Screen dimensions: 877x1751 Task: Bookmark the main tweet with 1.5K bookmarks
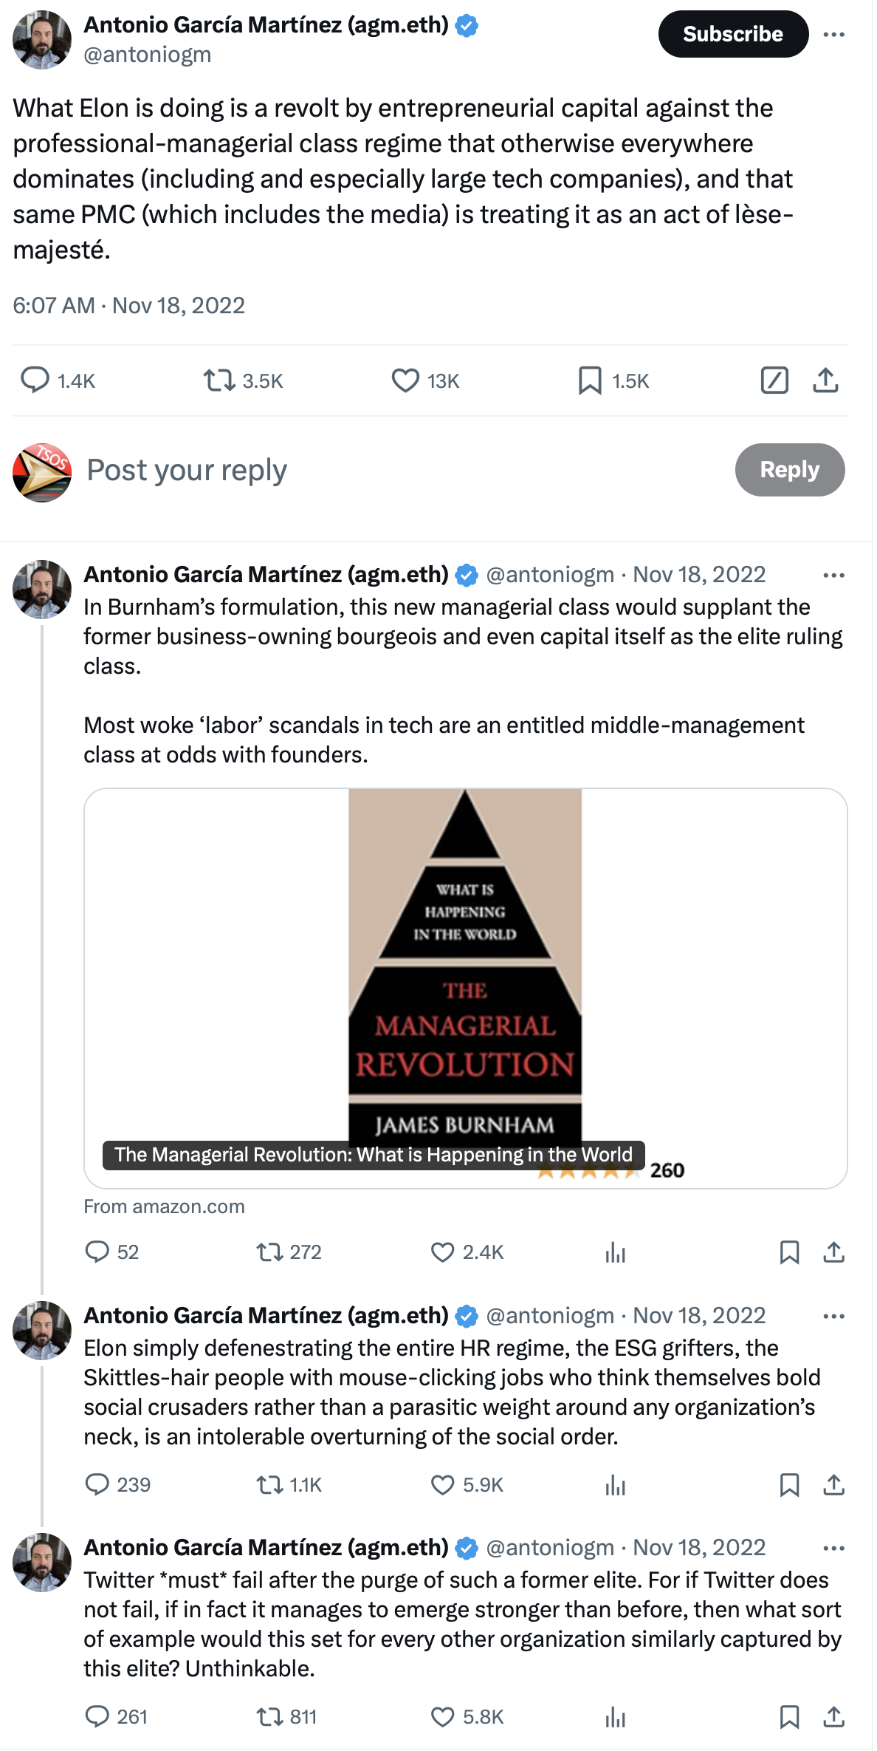pos(590,380)
